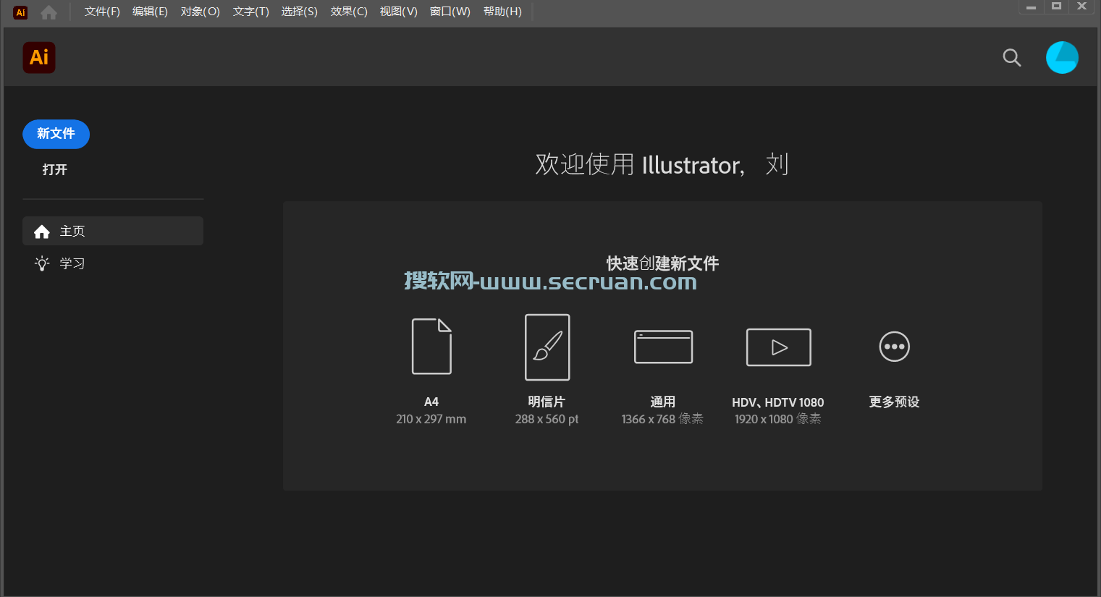Viewport: 1101px width, 597px height.
Task: Click the 新文件 button
Action: click(56, 134)
